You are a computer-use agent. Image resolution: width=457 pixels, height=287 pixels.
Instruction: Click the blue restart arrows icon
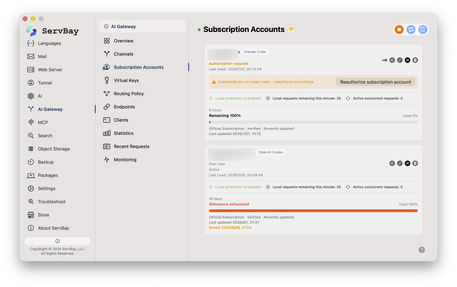(411, 30)
